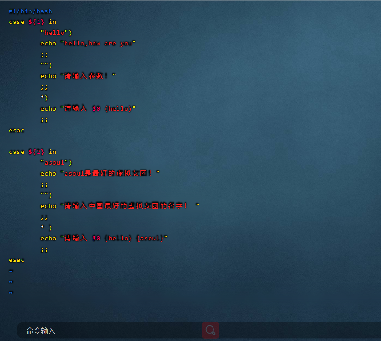
Task: Click the 'case ${2} in' line
Action: [32, 152]
